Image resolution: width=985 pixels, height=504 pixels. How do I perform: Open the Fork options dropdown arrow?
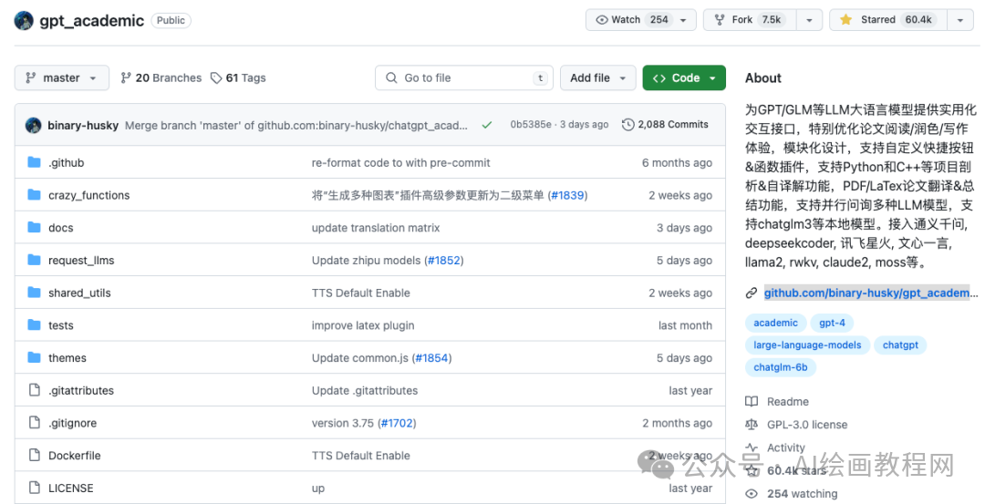(809, 20)
